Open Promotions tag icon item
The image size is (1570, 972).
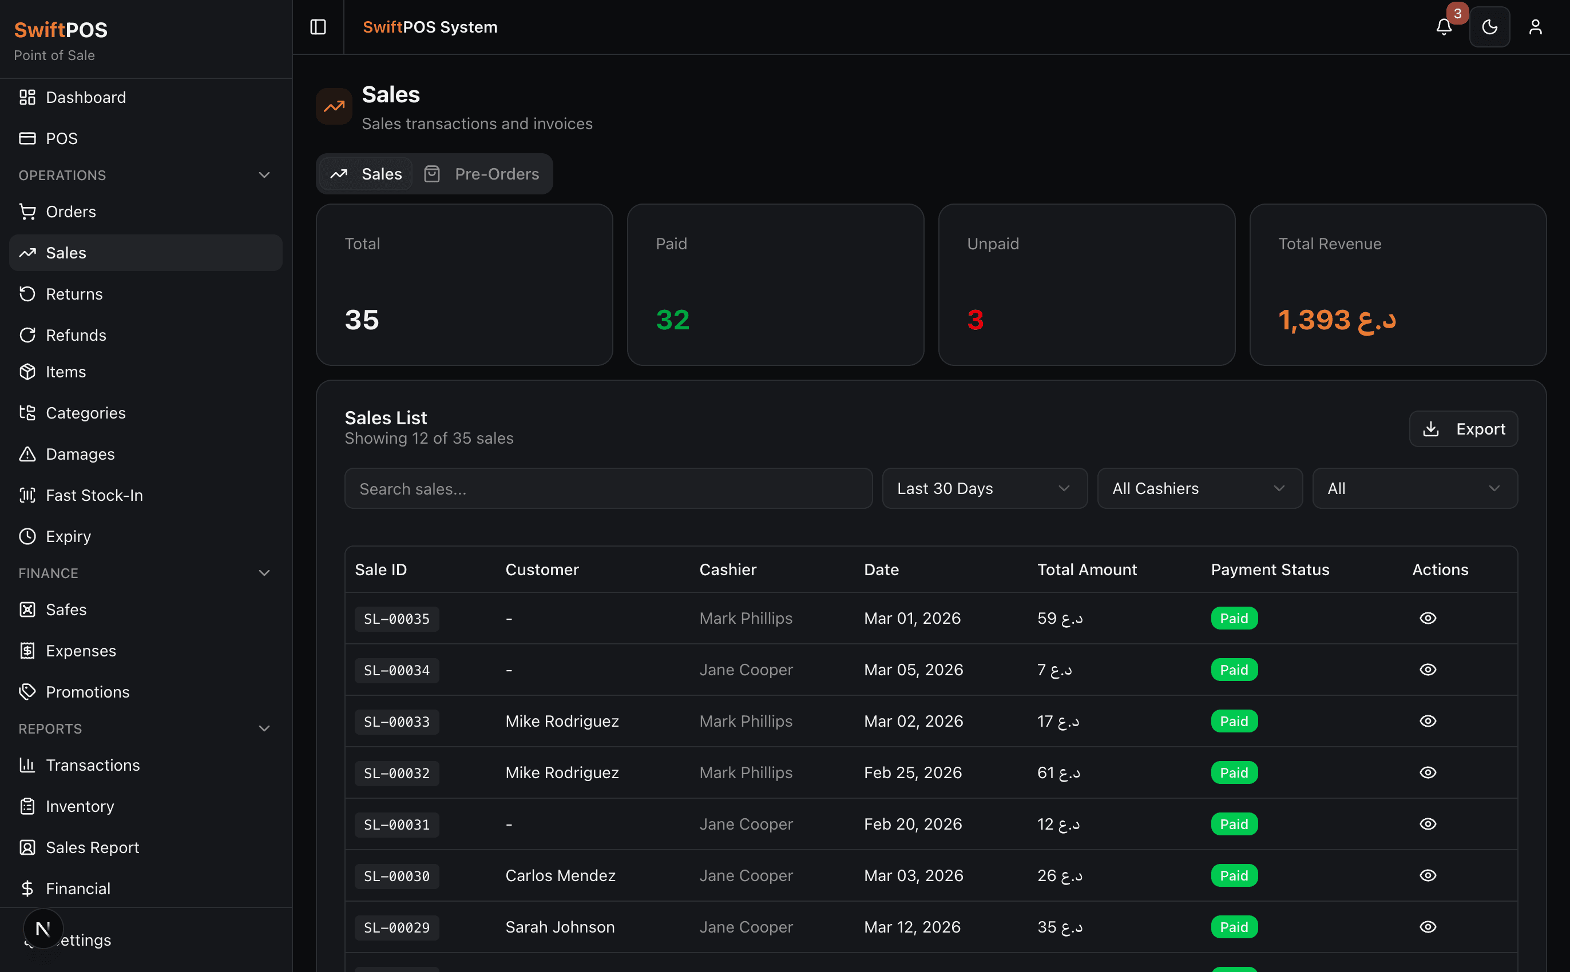tap(27, 692)
